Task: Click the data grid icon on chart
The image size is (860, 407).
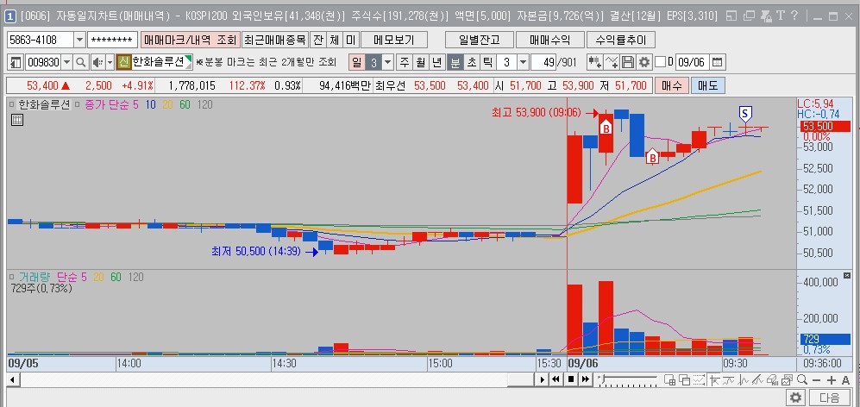Action: click(x=17, y=120)
